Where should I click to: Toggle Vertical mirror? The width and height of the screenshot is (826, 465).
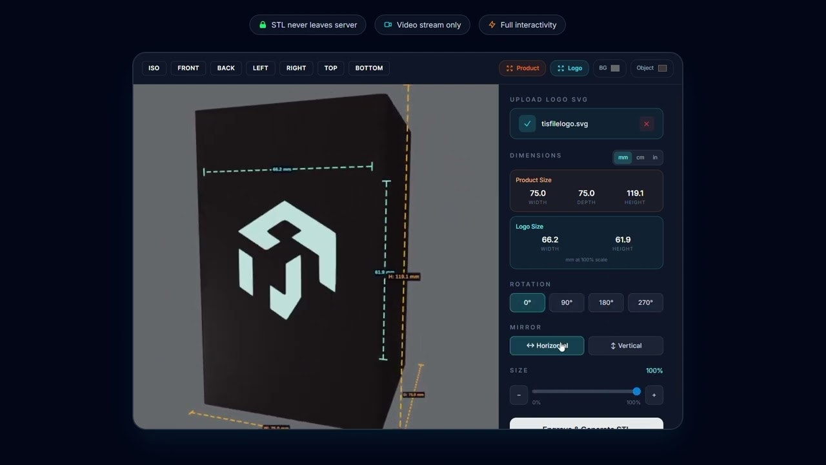(626, 346)
